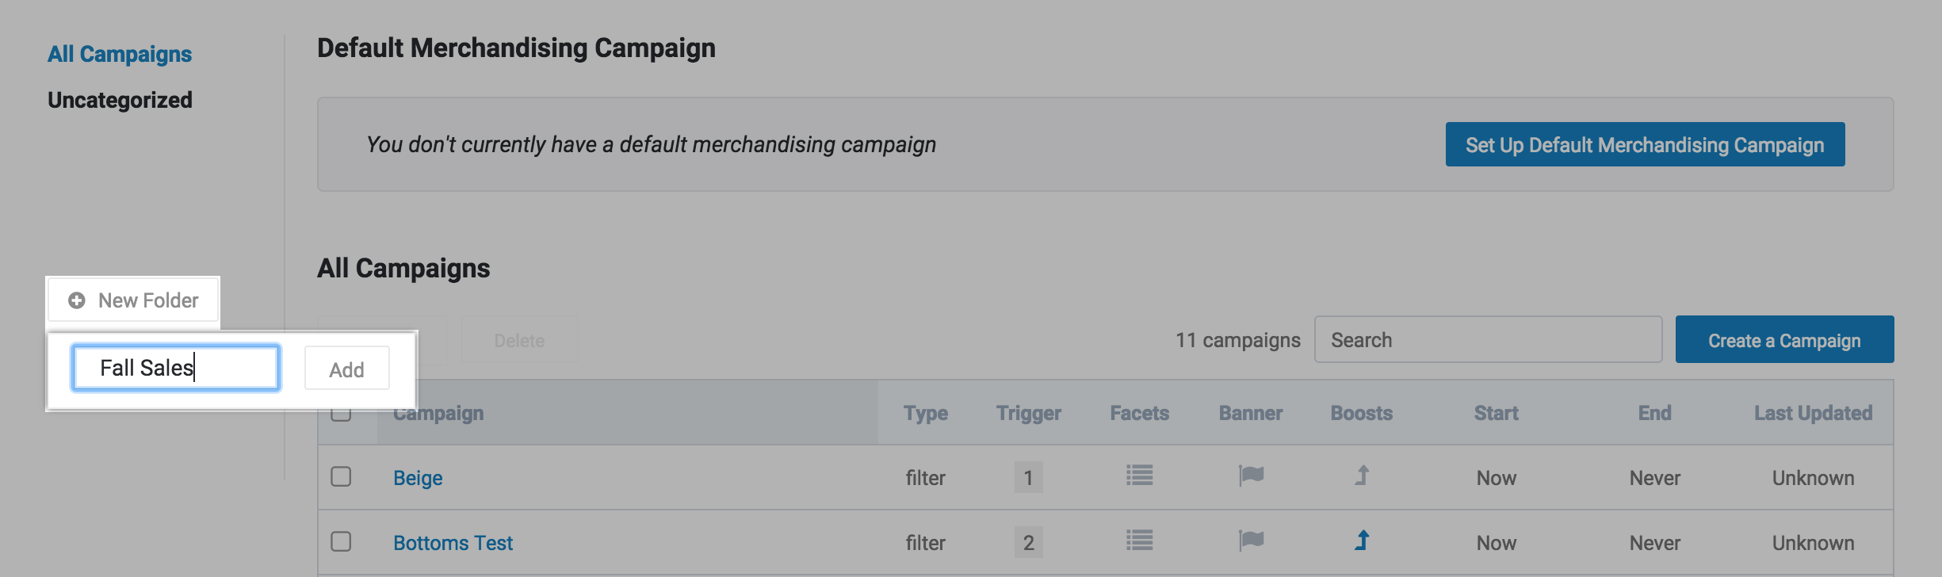This screenshot has width=1942, height=577.
Task: Toggle the select-all checkbox in table header
Action: pyautogui.click(x=341, y=415)
